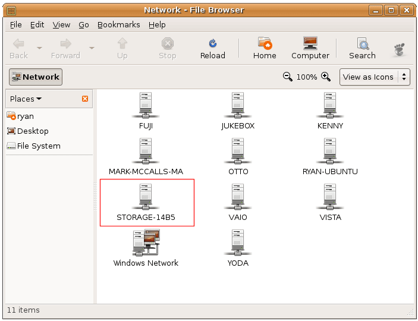Open the View as Icons combo box
Screen dimensions: 418x321
pos(375,77)
